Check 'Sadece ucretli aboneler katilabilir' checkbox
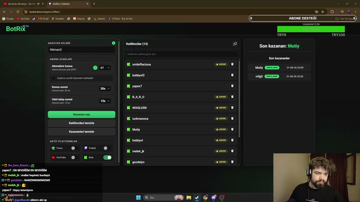The width and height of the screenshot is (360, 202). 54,78
